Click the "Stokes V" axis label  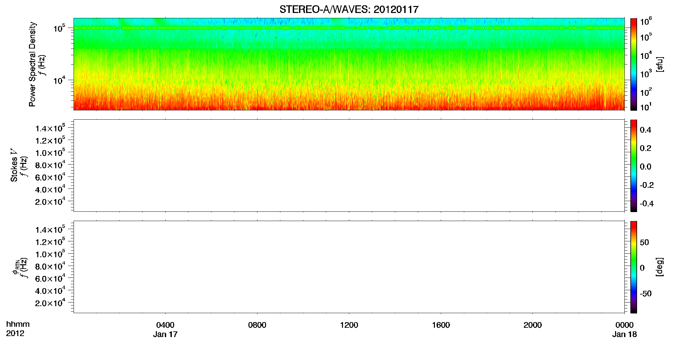point(14,166)
